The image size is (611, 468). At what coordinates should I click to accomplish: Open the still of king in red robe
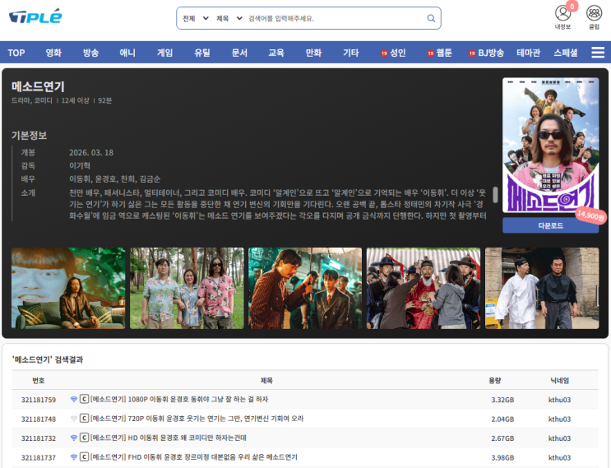click(x=424, y=289)
